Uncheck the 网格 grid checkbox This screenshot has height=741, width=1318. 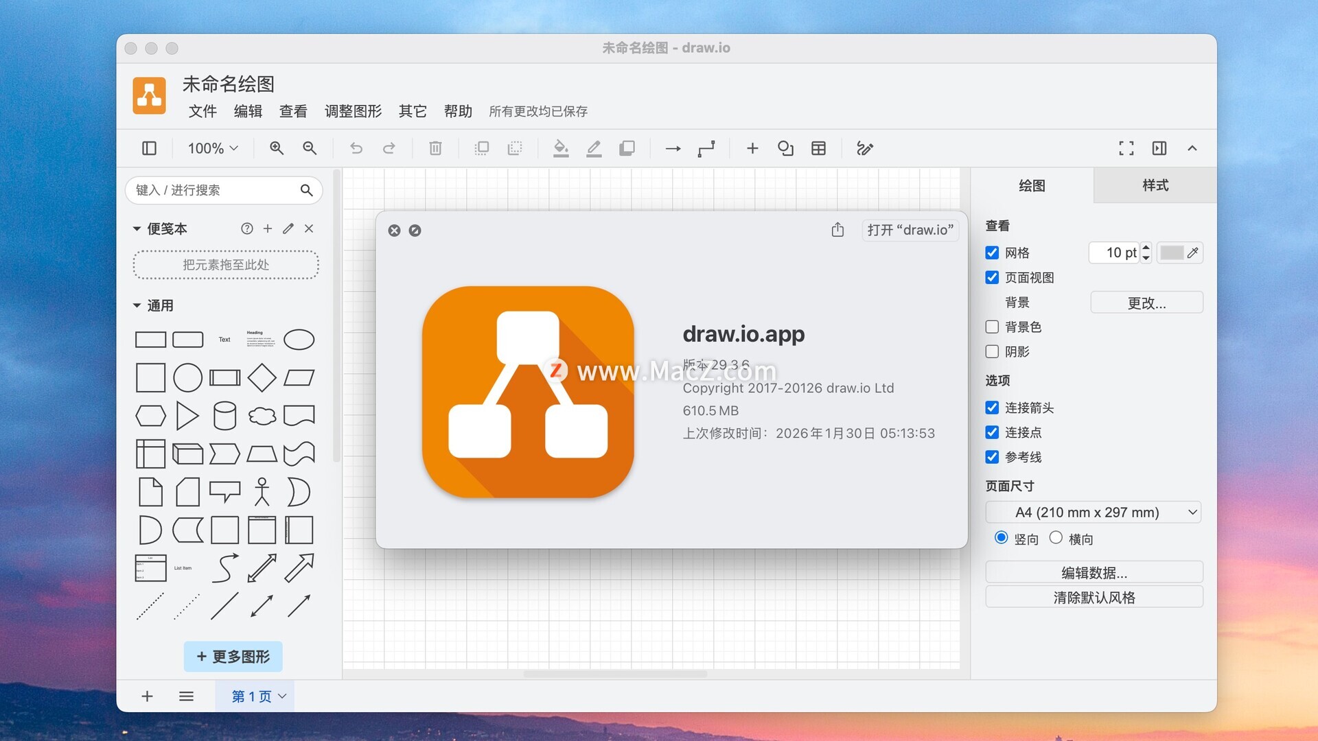click(992, 252)
